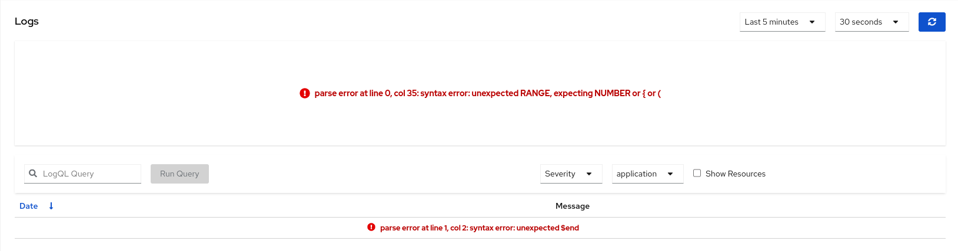Sort logs by the Date column header

pyautogui.click(x=29, y=206)
